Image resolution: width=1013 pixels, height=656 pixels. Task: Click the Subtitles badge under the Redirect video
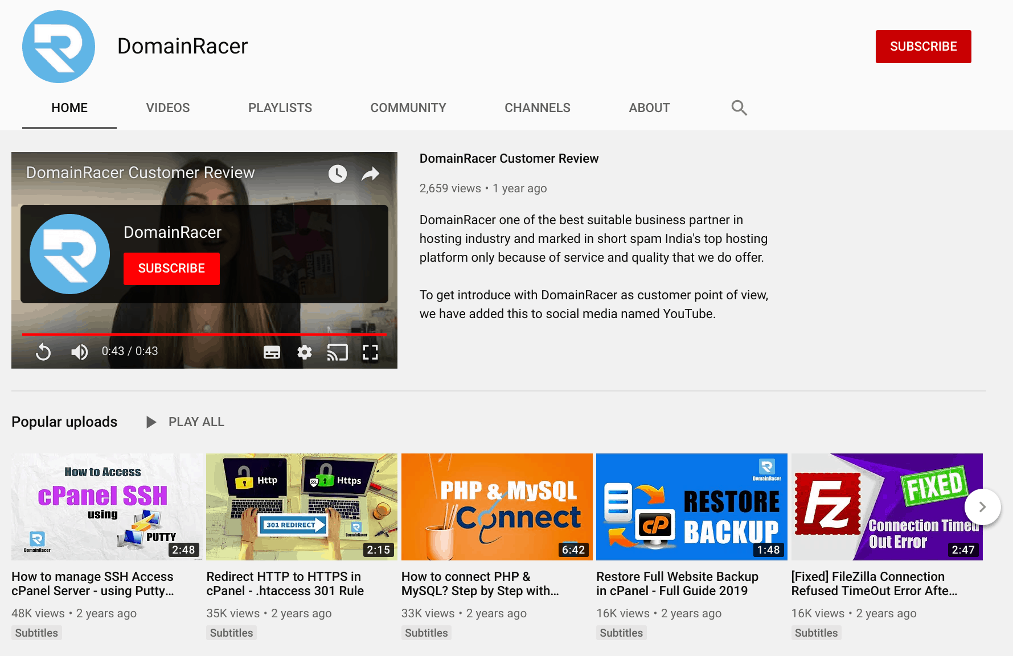(x=231, y=633)
